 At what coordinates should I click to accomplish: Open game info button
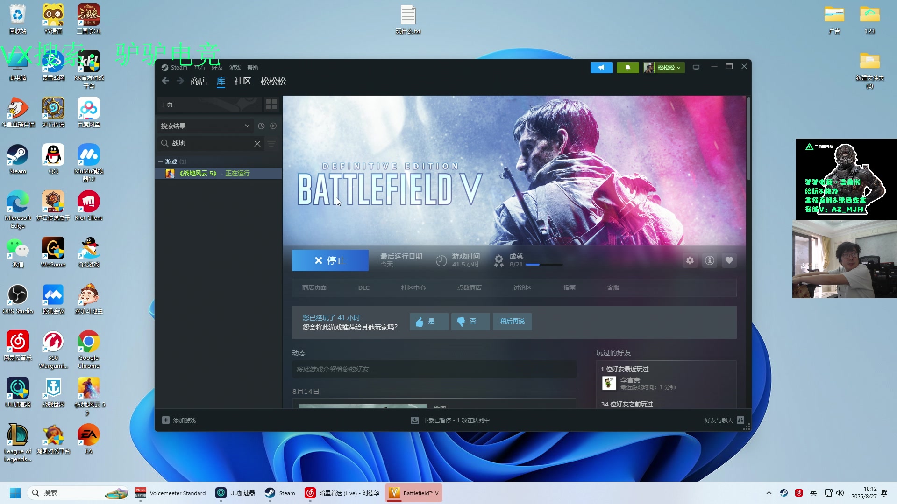tap(709, 261)
